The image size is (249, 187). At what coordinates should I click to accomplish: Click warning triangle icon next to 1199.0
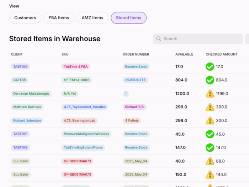coord(210,93)
